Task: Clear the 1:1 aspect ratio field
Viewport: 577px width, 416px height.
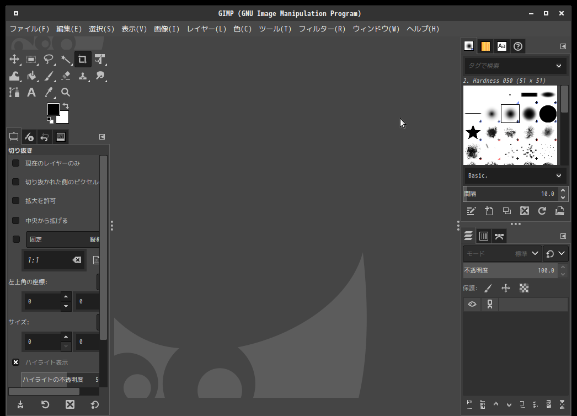Action: (x=77, y=260)
